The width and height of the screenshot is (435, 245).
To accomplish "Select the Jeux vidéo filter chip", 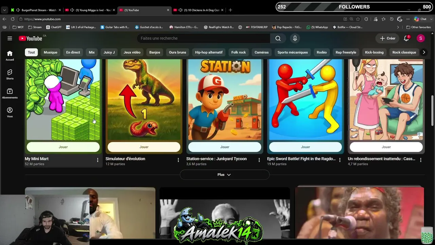I will tap(132, 52).
